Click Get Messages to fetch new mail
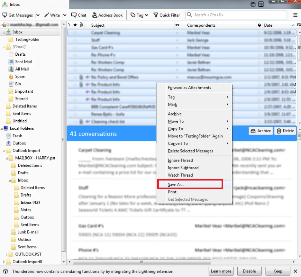301x277 pixels. click(18, 15)
